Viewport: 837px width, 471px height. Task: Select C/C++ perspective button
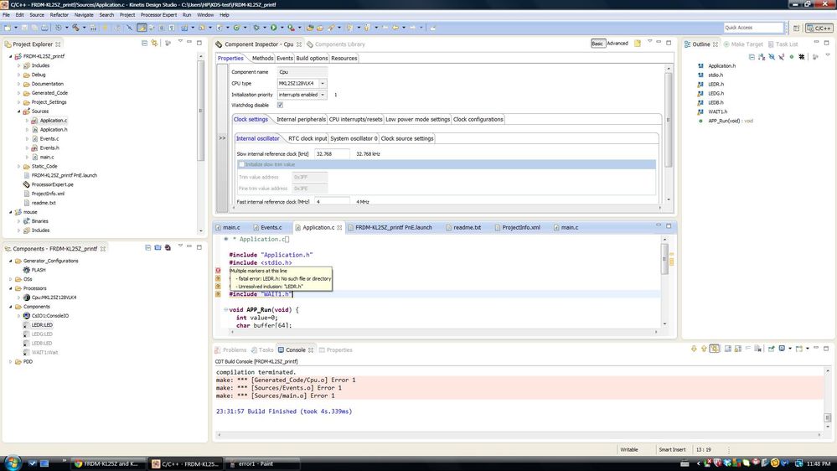click(x=819, y=28)
